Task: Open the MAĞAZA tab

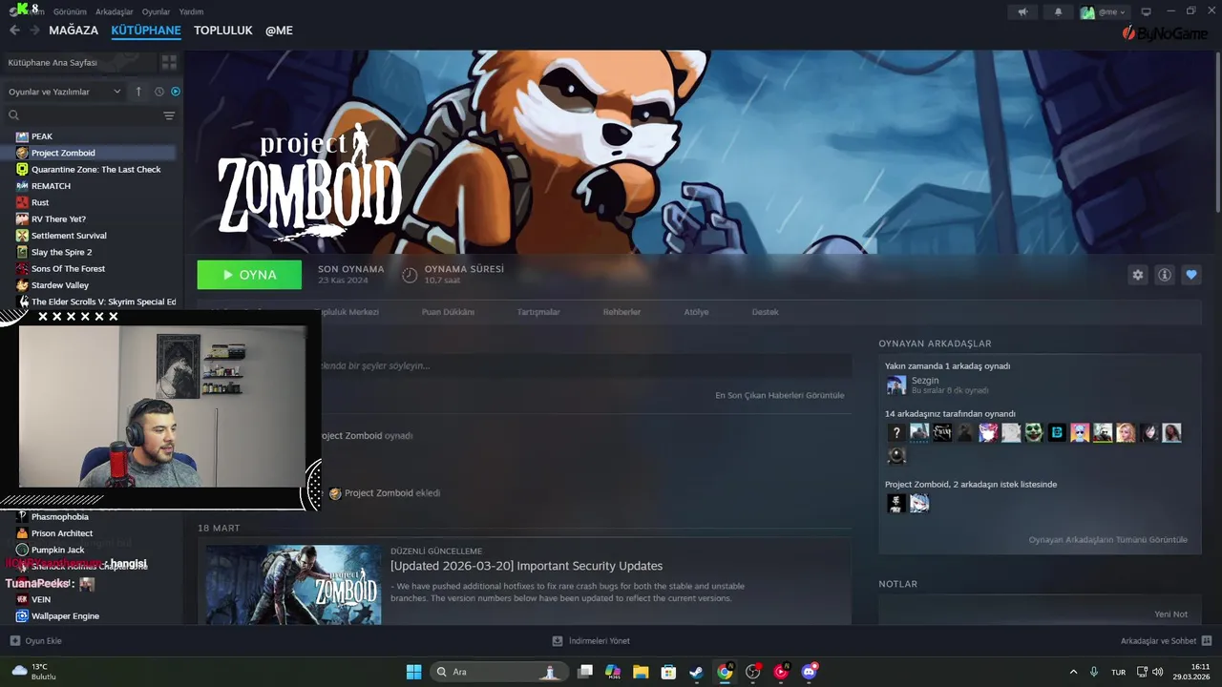Action: pyautogui.click(x=74, y=31)
